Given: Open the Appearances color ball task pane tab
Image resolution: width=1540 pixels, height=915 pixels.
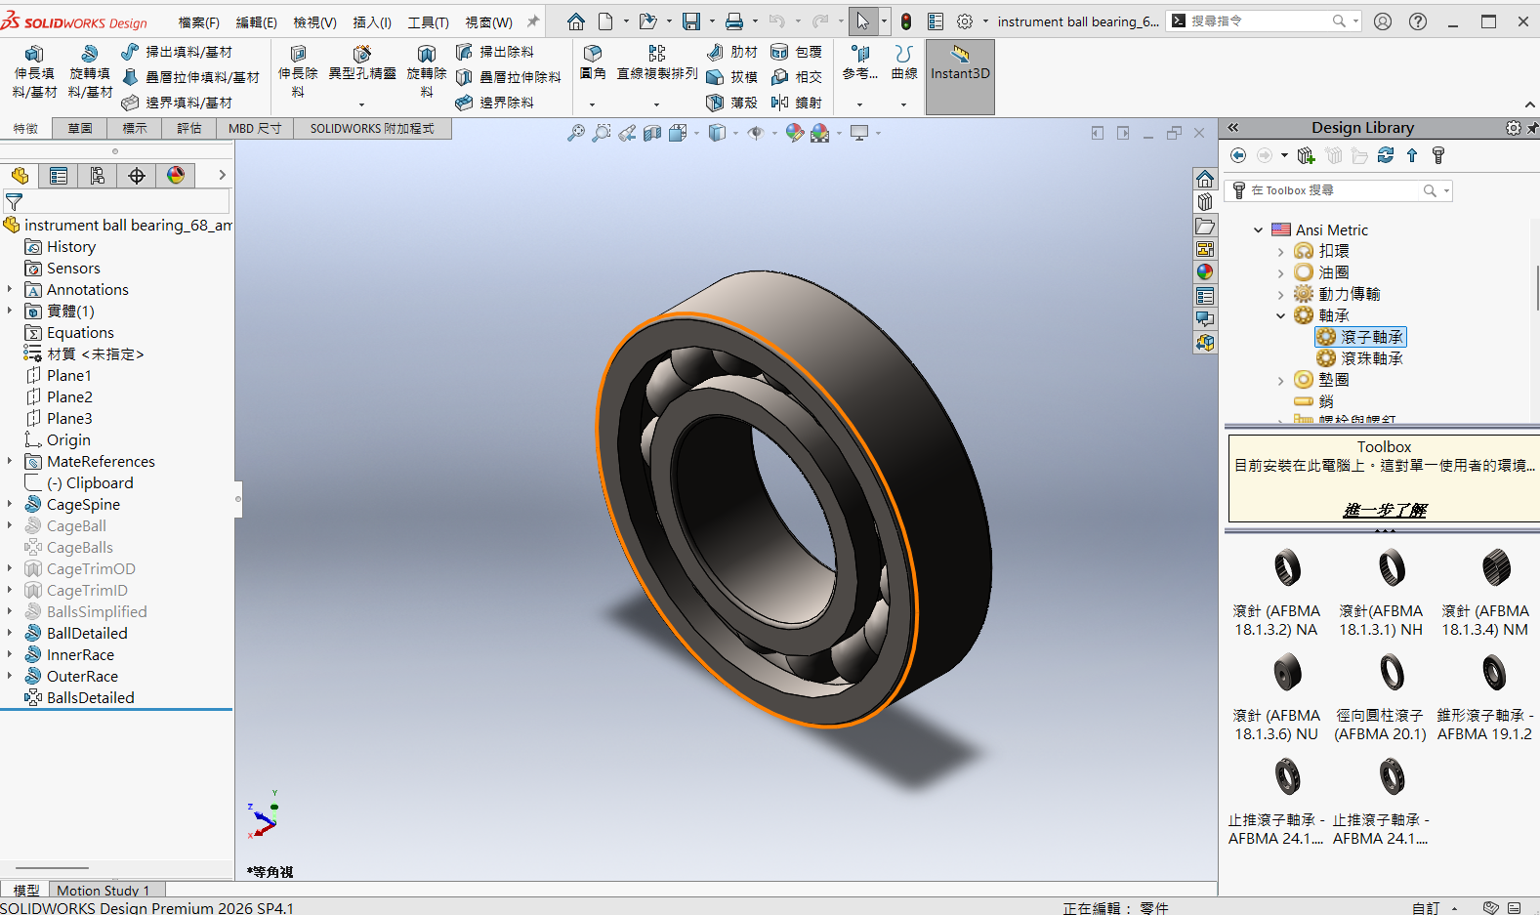Looking at the screenshot, I should (x=1205, y=272).
